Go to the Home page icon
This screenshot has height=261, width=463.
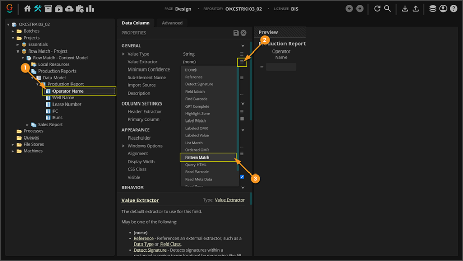(28, 9)
